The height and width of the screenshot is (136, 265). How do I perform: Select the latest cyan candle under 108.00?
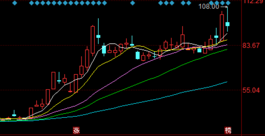[228, 24]
